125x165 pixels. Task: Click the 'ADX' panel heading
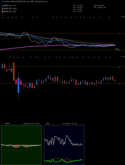coord(47,123)
